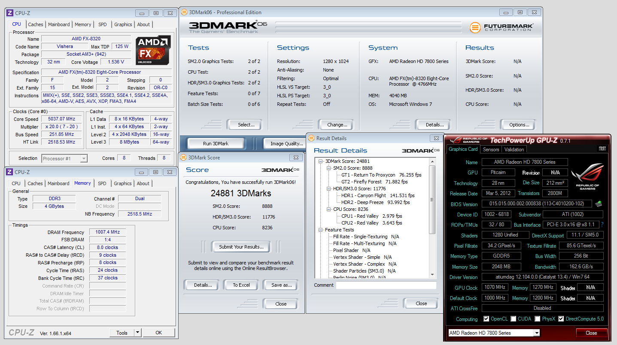The image size is (617, 345).
Task: Select CPU1 - Red Valley result row
Action: 371,216
